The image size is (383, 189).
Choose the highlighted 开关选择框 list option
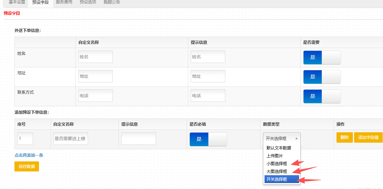point(276,179)
